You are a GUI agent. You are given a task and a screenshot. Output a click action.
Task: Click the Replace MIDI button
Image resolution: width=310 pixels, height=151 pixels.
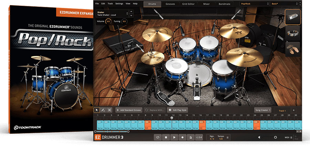coord(154,110)
